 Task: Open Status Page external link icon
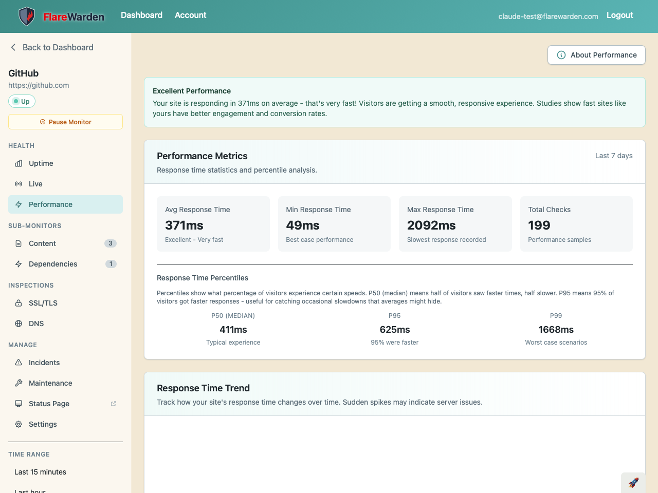coord(114,404)
